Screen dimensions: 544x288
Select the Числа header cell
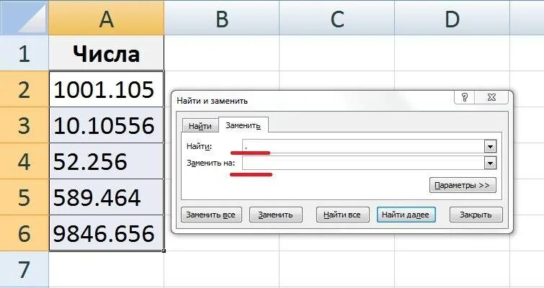click(x=106, y=53)
